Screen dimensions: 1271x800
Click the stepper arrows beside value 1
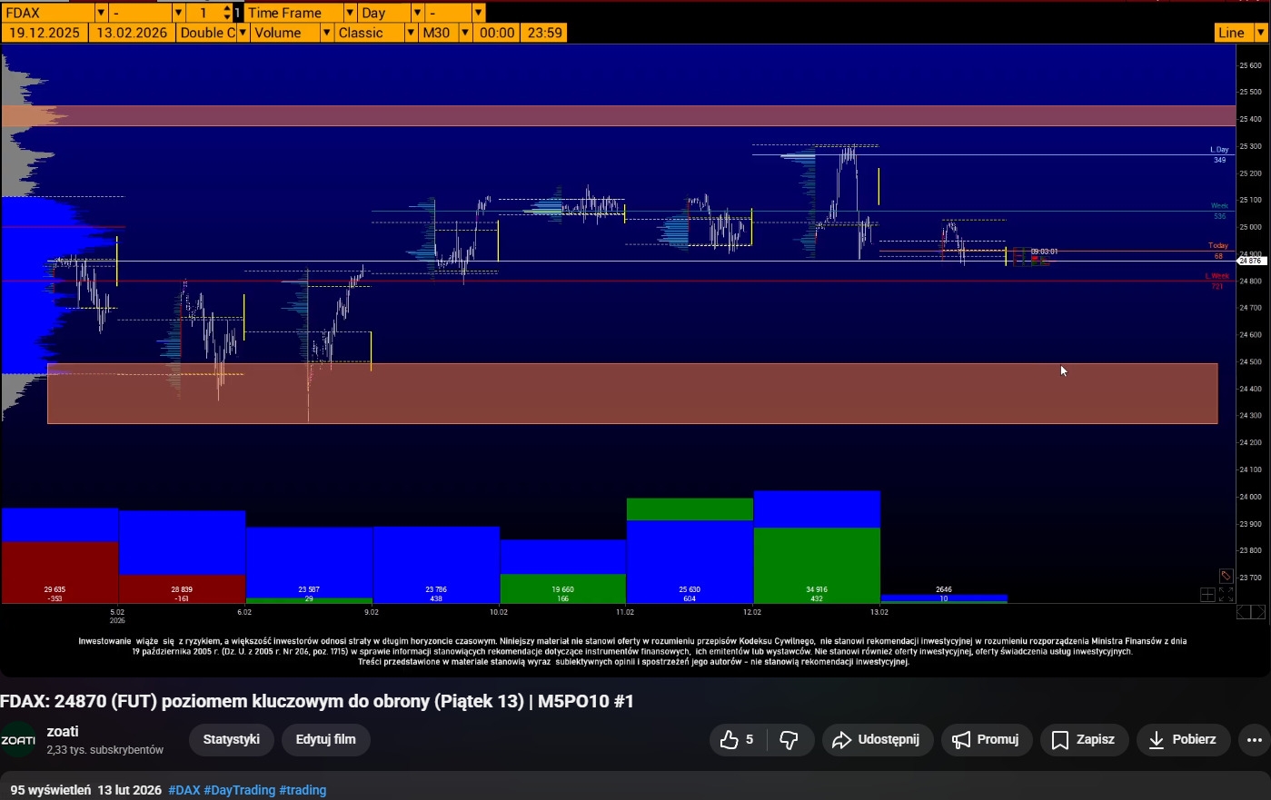[x=227, y=13]
